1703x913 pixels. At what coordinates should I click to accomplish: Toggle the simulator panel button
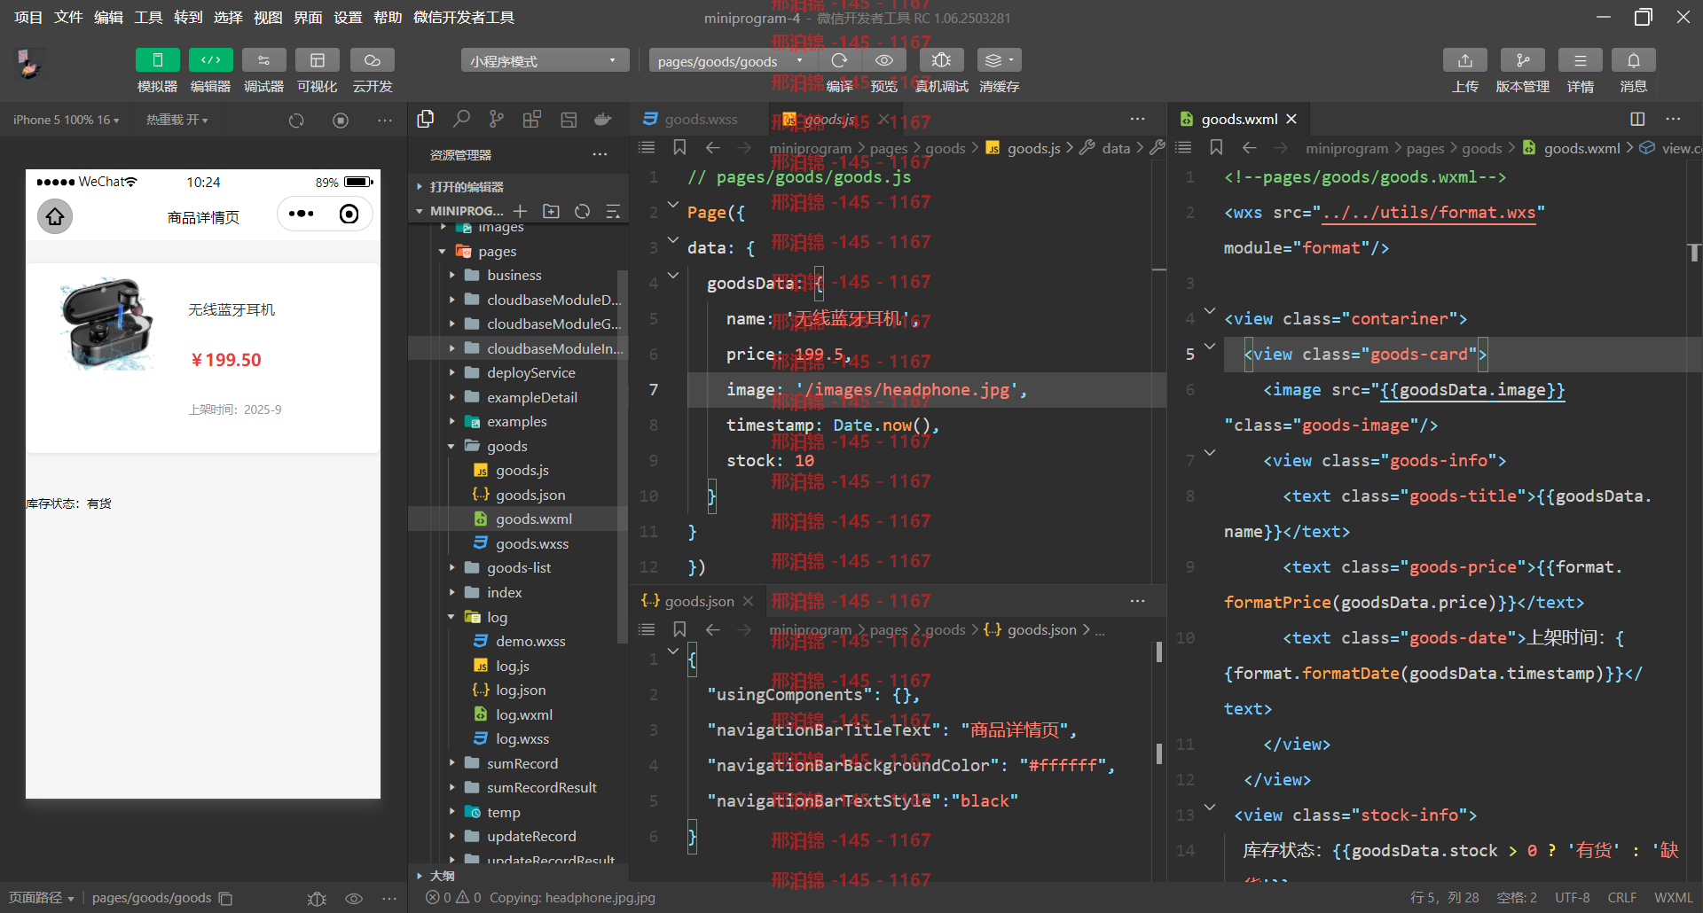click(157, 60)
